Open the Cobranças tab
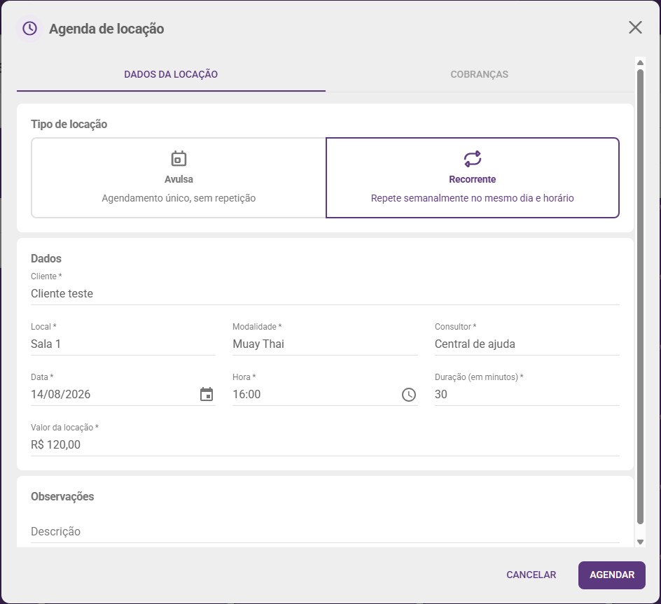 click(x=480, y=75)
